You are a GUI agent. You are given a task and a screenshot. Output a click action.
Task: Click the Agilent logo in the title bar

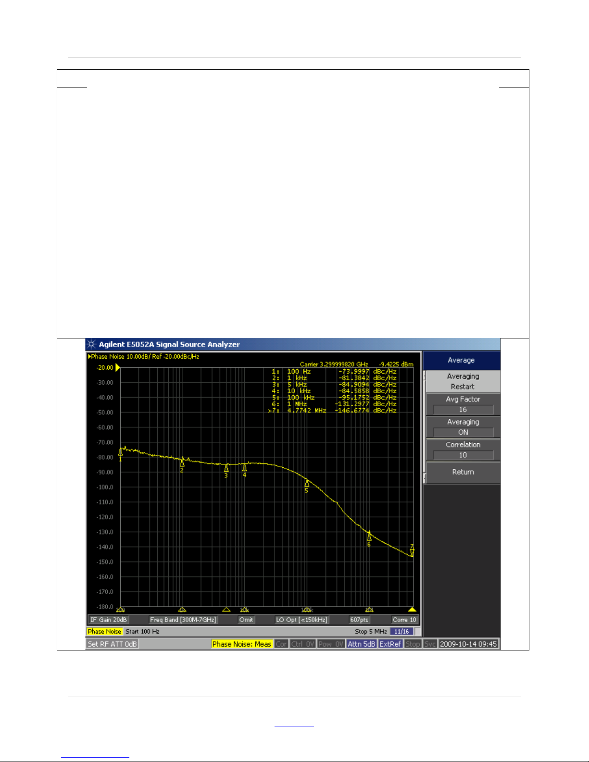point(91,344)
